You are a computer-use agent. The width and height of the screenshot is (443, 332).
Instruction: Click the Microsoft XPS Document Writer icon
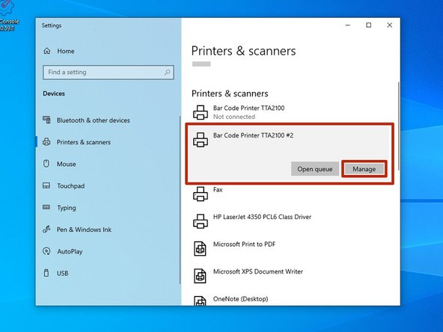point(200,276)
